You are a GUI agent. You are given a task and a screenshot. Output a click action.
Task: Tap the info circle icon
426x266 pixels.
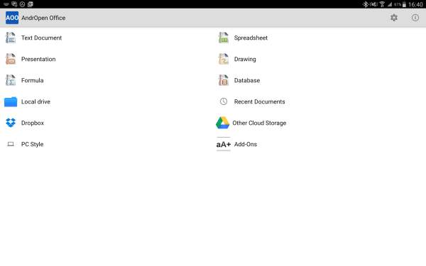(415, 18)
